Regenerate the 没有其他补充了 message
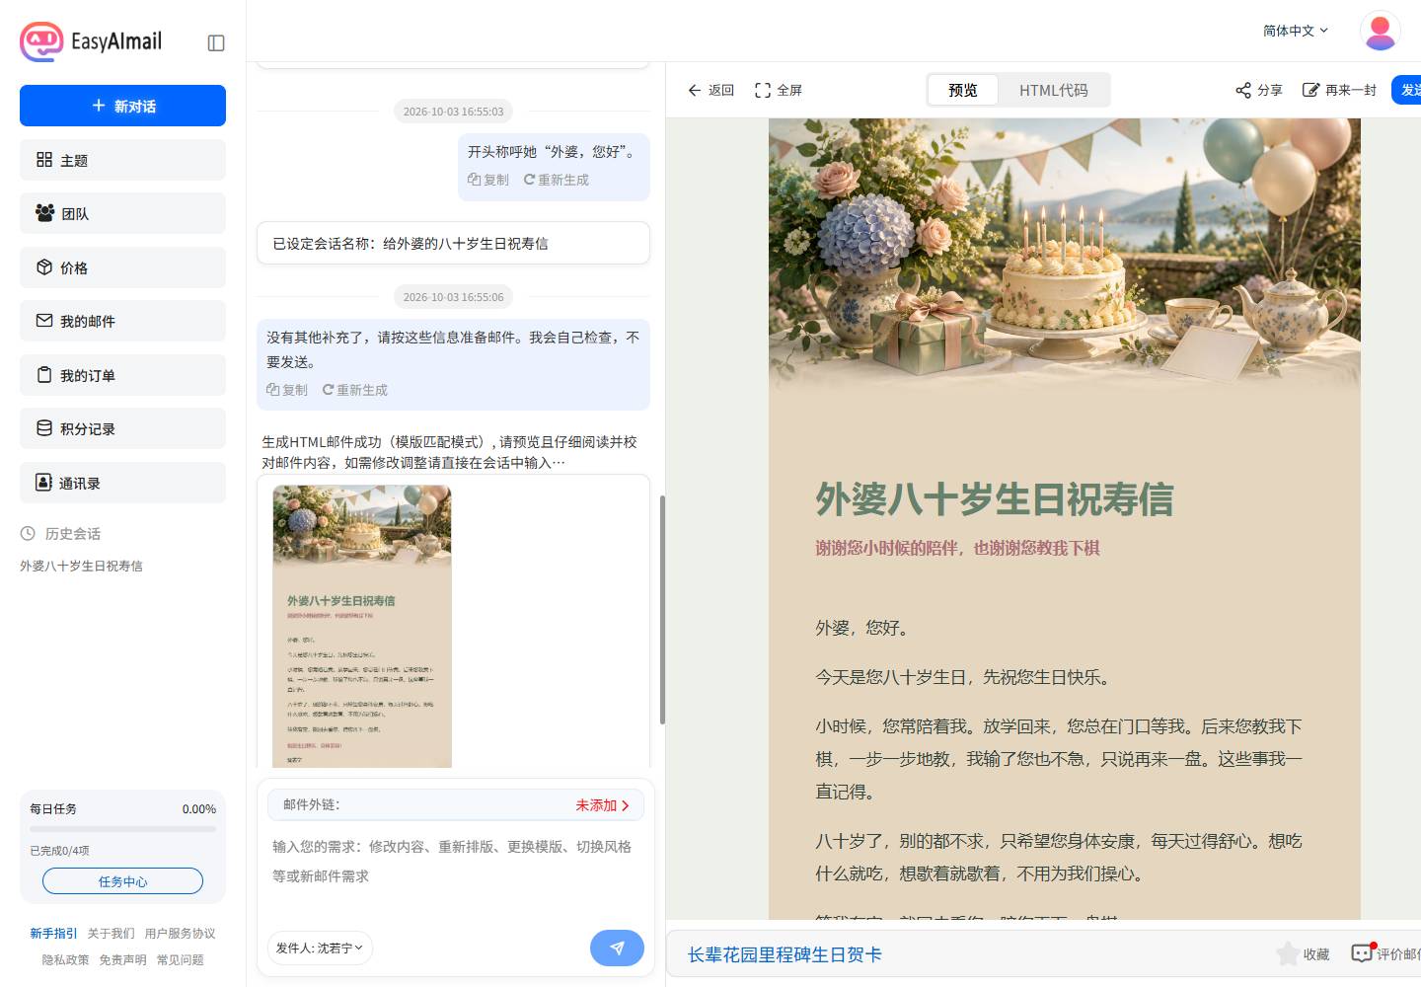The height and width of the screenshot is (987, 1421). tap(355, 390)
